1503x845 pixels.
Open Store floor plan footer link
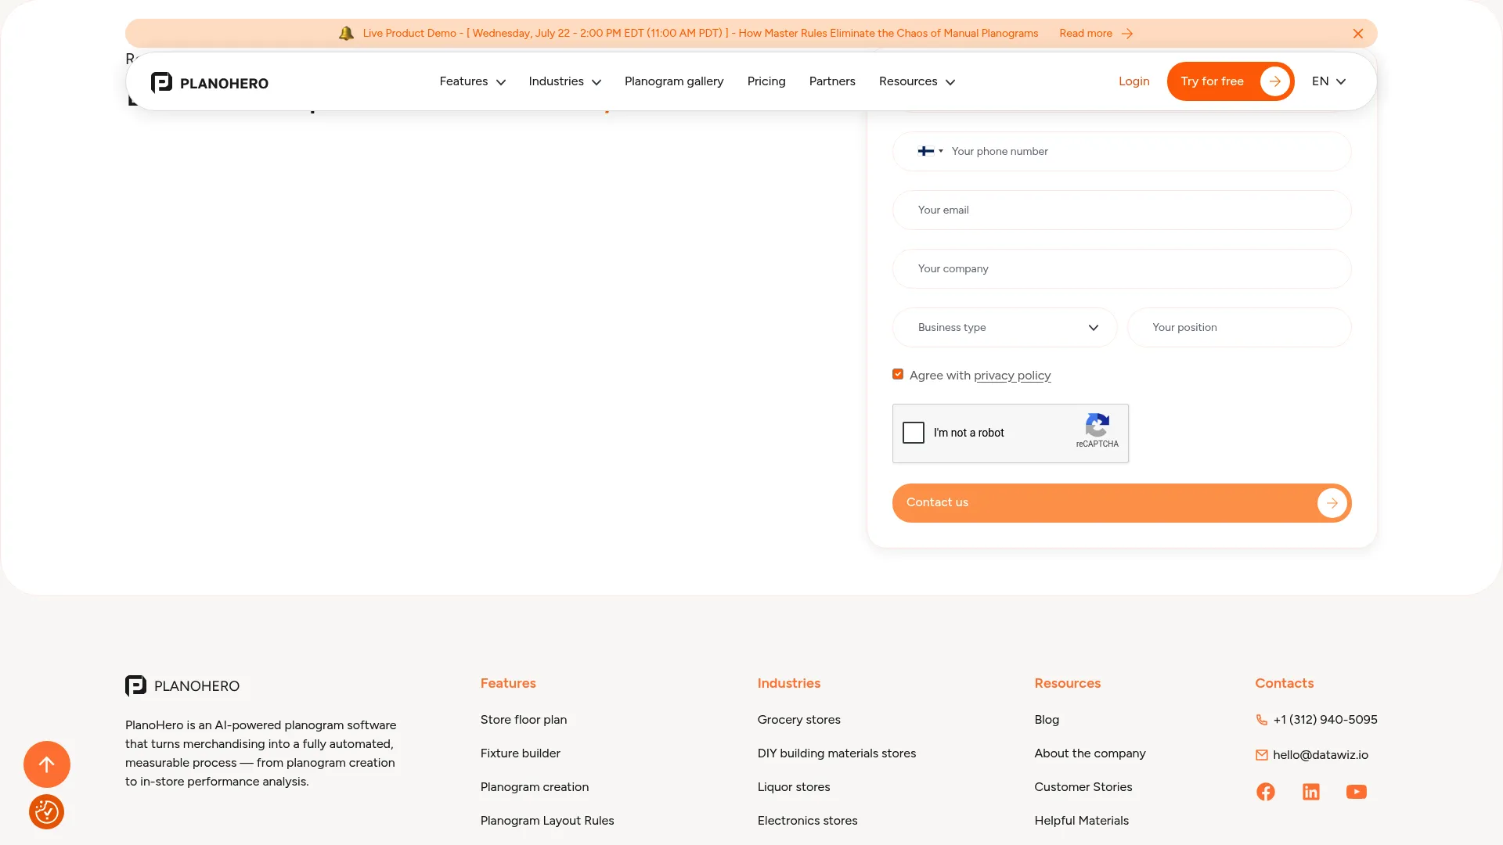[524, 720]
